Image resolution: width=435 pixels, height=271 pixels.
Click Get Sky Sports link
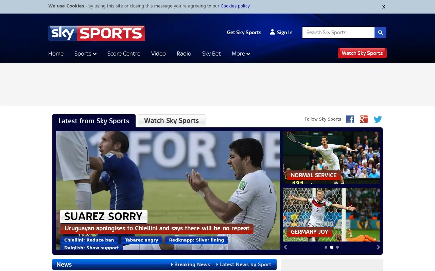(x=244, y=33)
